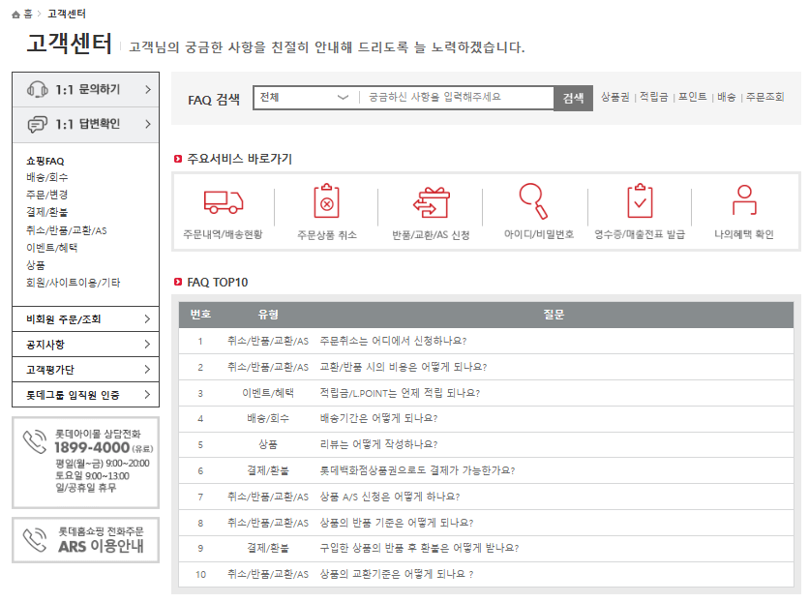Open FAQ 구입한 상품의 반품 후 환불은 어떻게 받나요?
The width and height of the screenshot is (809, 603).
coord(419,548)
